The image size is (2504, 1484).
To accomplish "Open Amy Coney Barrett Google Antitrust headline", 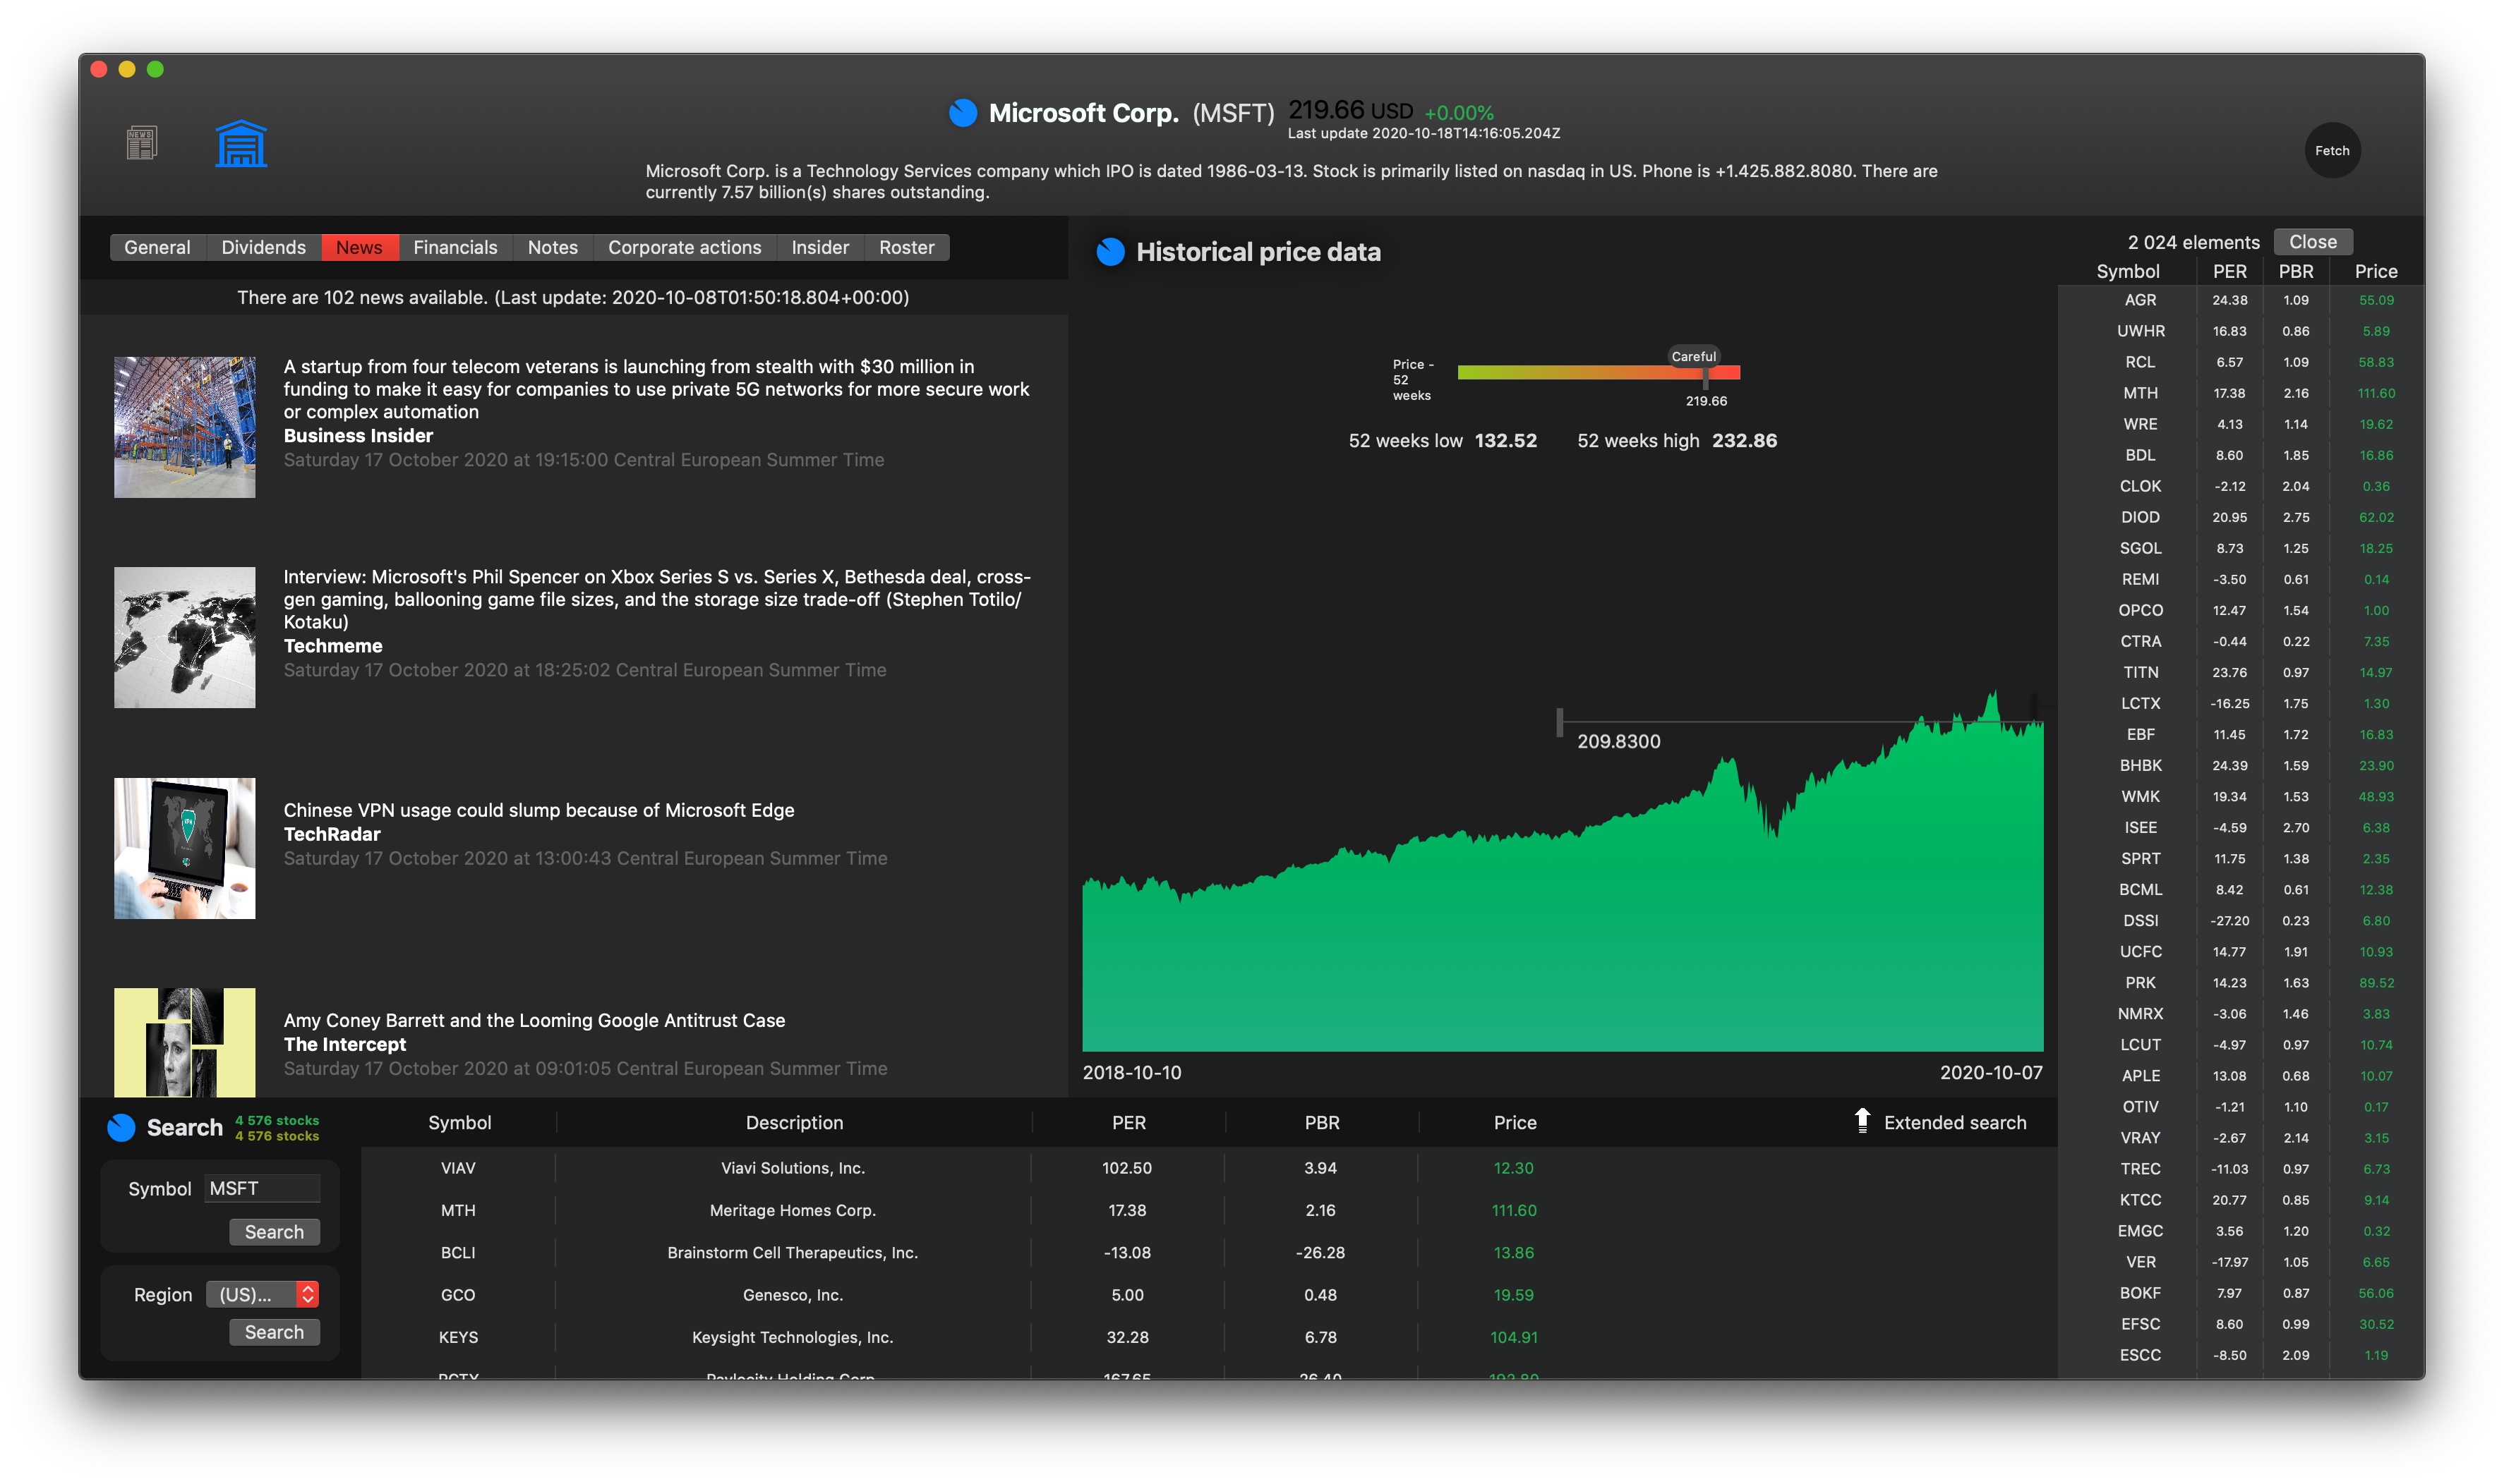I will 534,1020.
